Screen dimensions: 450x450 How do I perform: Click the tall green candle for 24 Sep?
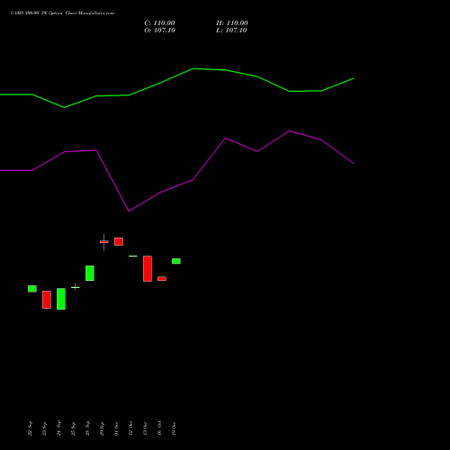pyautogui.click(x=61, y=299)
